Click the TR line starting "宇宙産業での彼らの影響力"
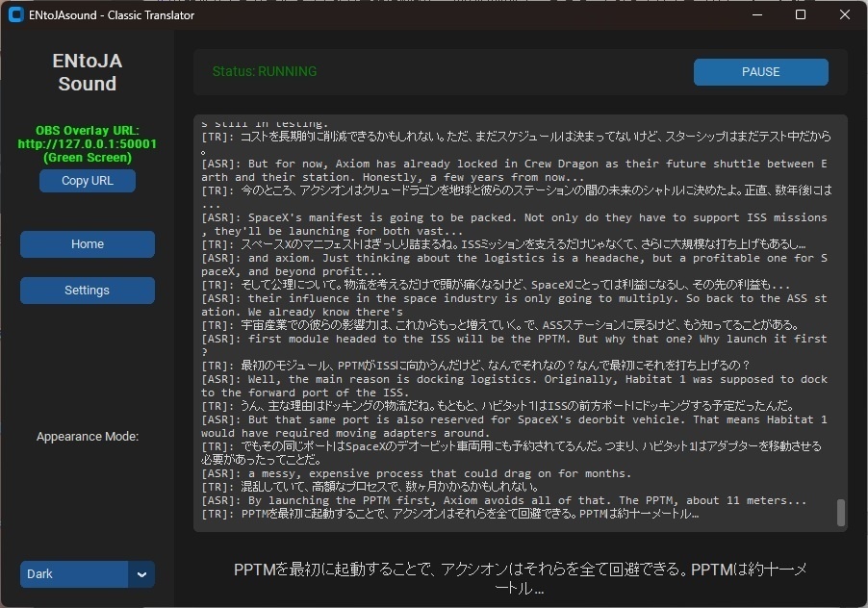 (x=500, y=325)
